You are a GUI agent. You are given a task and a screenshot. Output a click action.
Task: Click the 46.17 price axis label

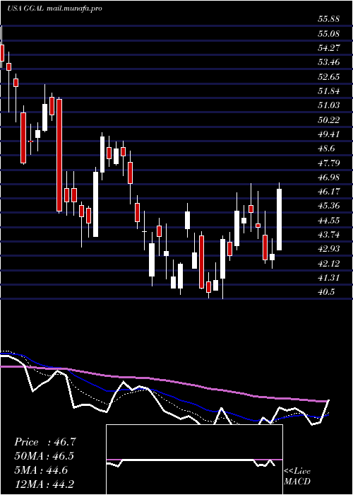coord(329,192)
